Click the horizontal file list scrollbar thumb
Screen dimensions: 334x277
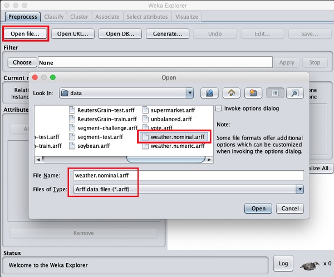click(166, 160)
